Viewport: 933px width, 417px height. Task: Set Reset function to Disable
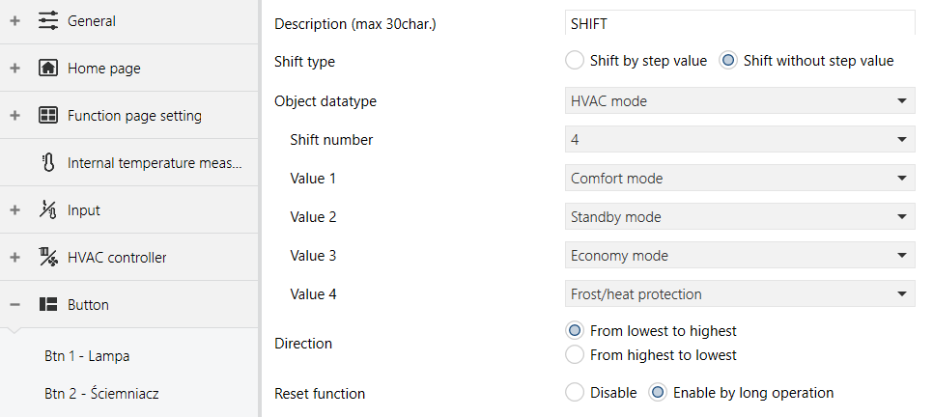[x=575, y=393]
